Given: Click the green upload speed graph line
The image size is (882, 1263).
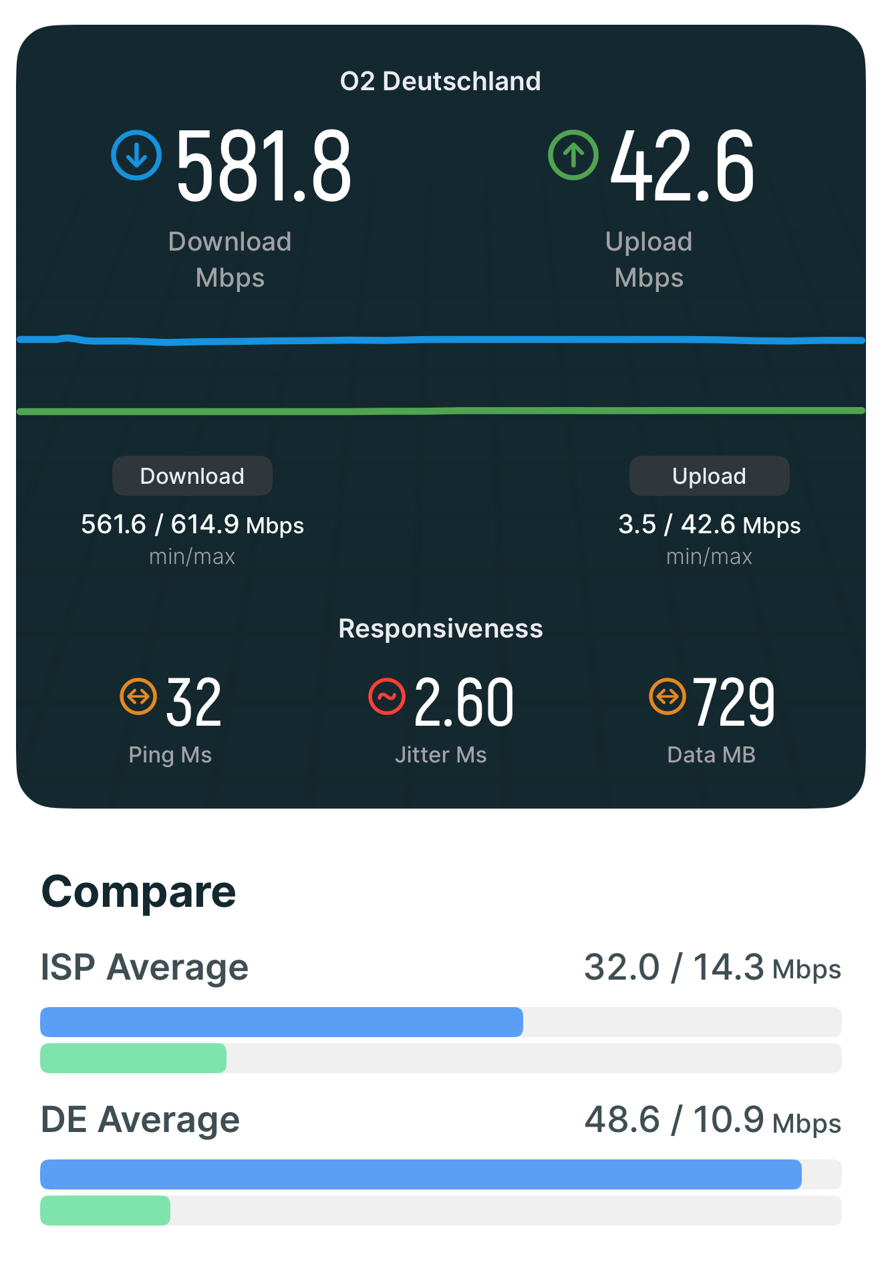Looking at the screenshot, I should [x=441, y=411].
